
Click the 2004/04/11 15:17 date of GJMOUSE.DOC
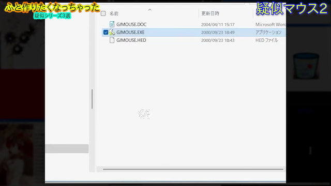click(x=218, y=24)
